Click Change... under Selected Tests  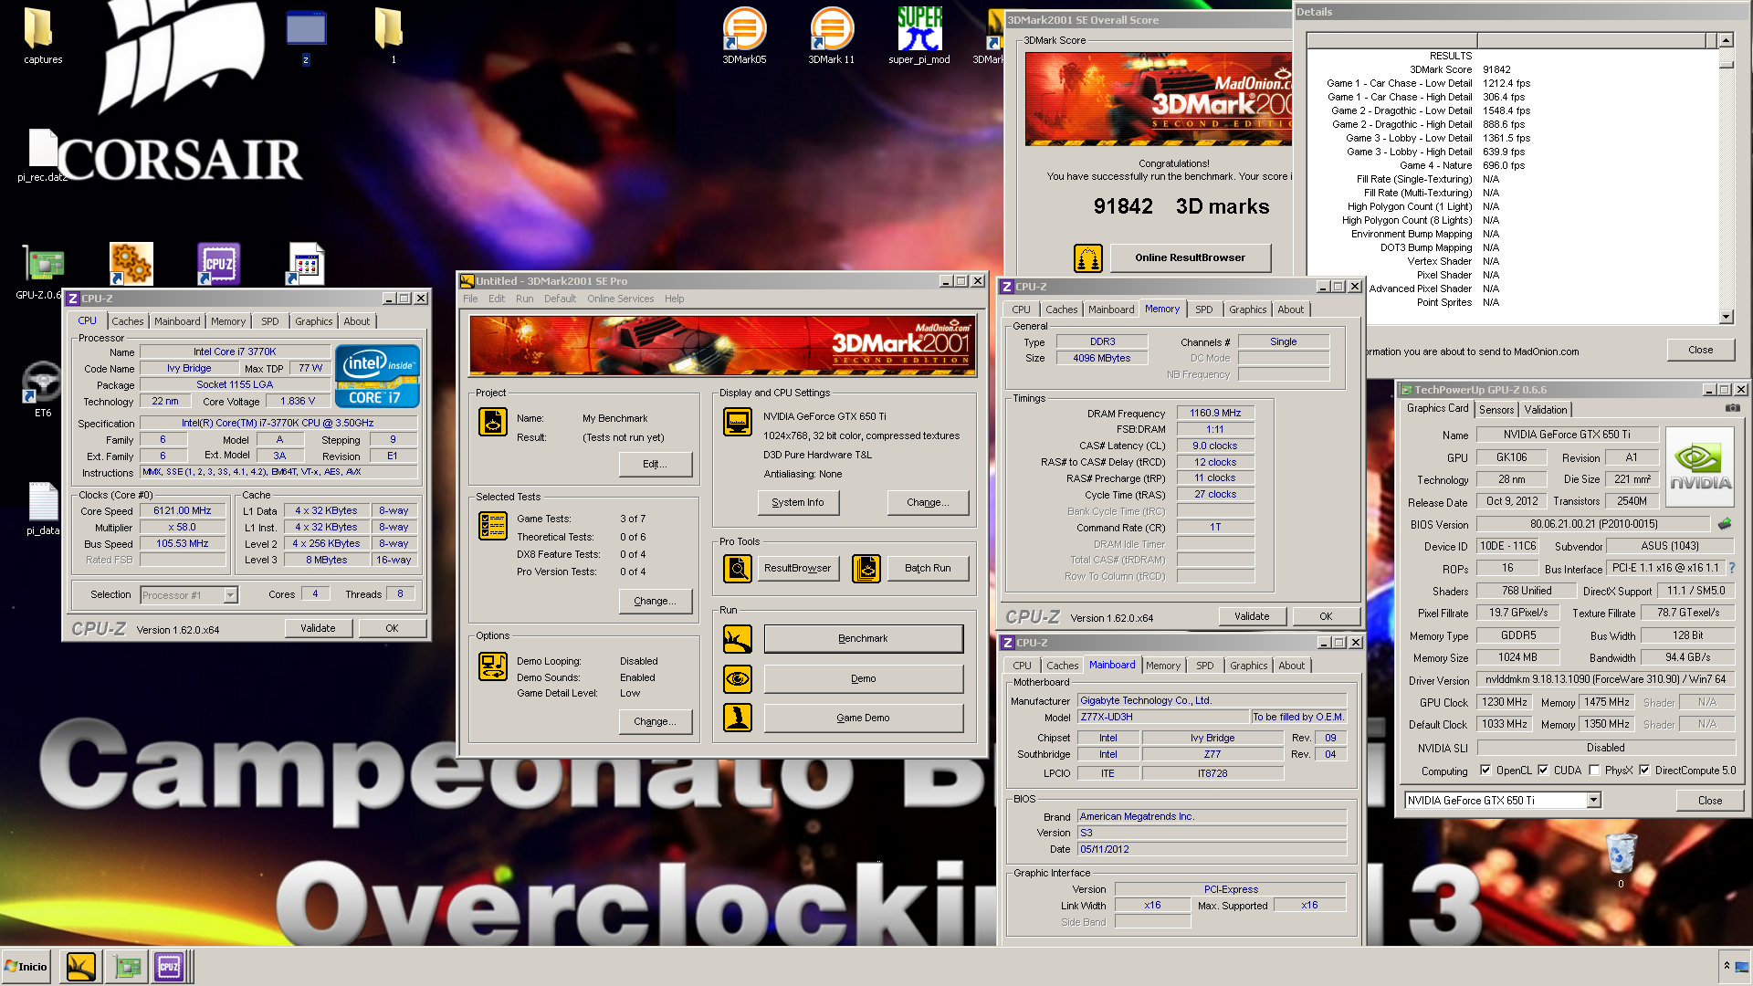(655, 601)
